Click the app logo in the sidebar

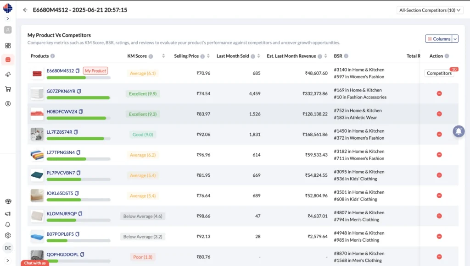pos(8,8)
